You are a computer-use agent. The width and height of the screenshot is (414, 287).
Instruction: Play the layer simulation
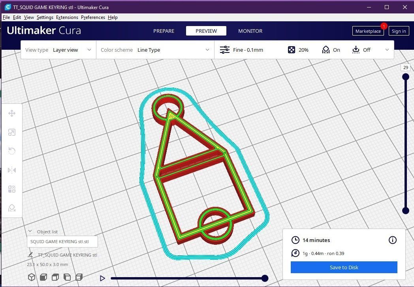(102, 278)
